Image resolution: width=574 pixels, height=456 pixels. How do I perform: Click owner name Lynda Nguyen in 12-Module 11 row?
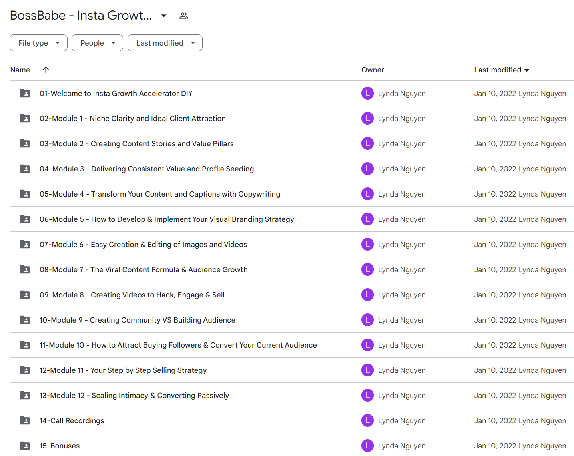(402, 370)
